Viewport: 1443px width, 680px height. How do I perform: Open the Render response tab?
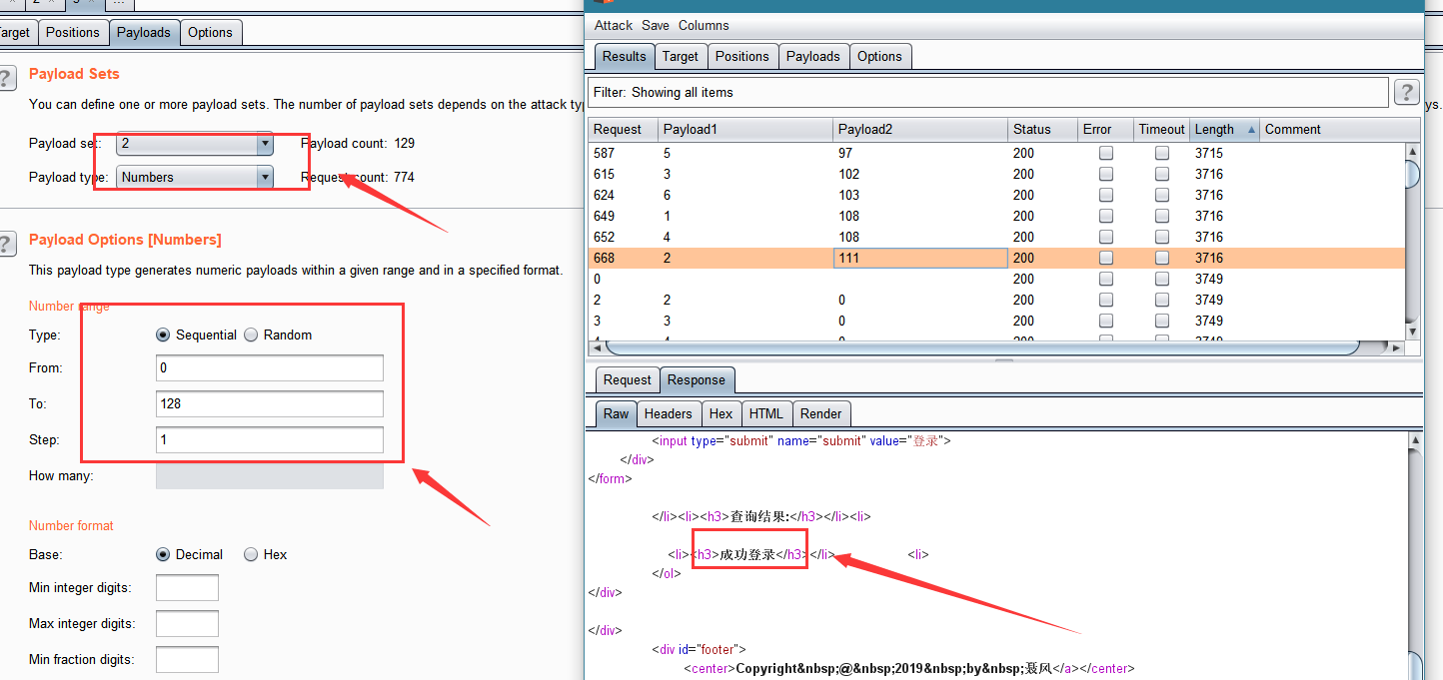pyautogui.click(x=820, y=413)
